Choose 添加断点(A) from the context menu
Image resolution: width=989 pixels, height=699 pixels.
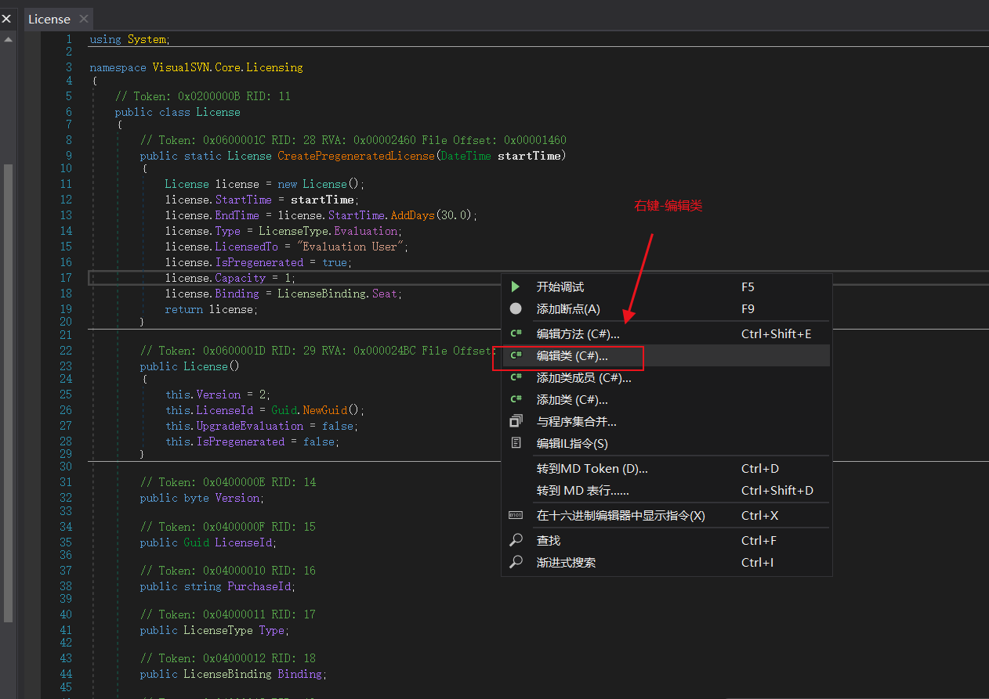(x=666, y=309)
